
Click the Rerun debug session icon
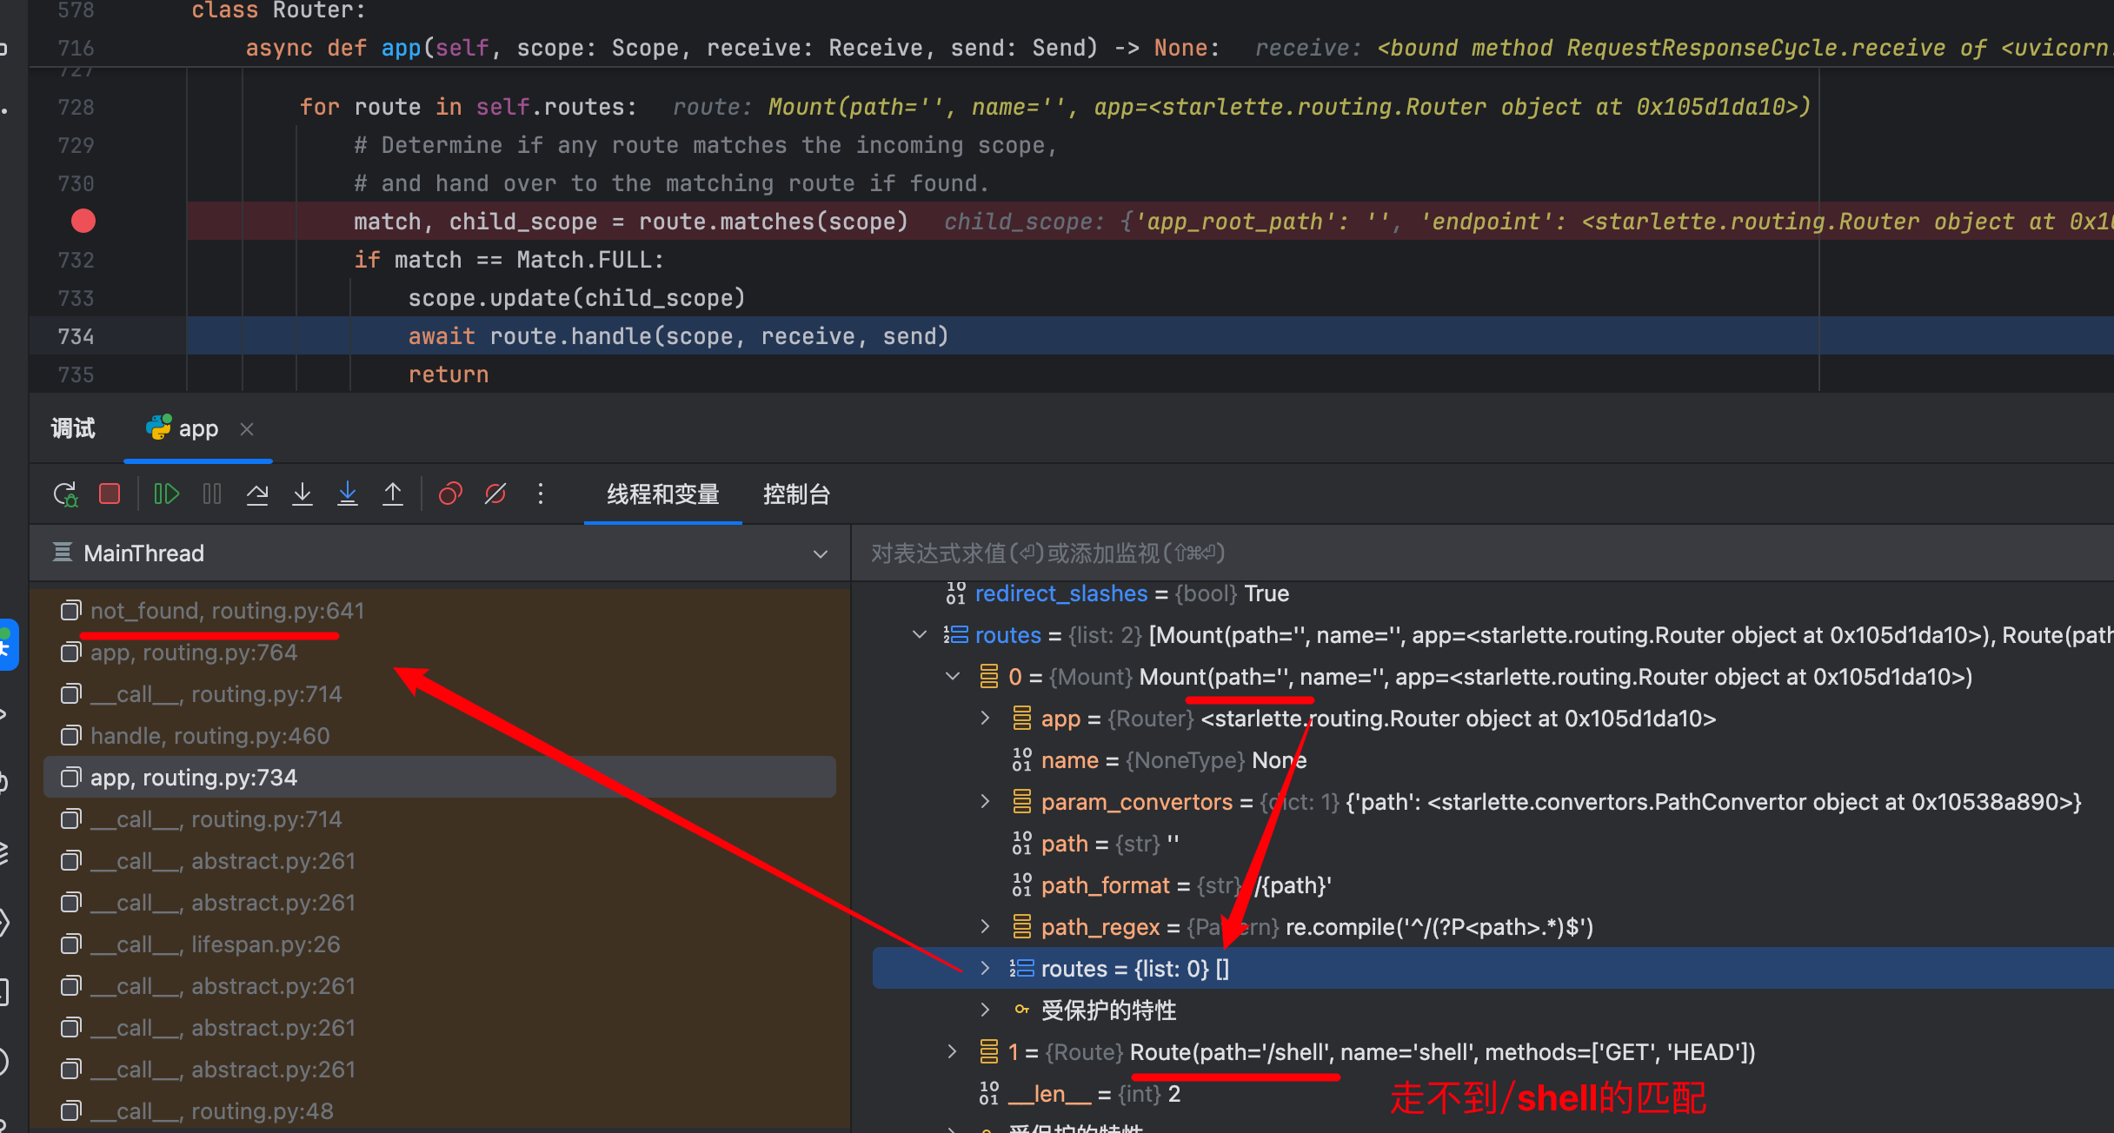[66, 494]
